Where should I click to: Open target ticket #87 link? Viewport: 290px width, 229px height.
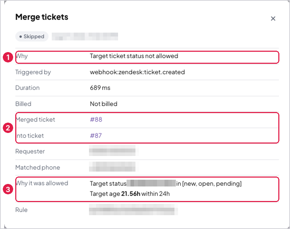click(96, 135)
